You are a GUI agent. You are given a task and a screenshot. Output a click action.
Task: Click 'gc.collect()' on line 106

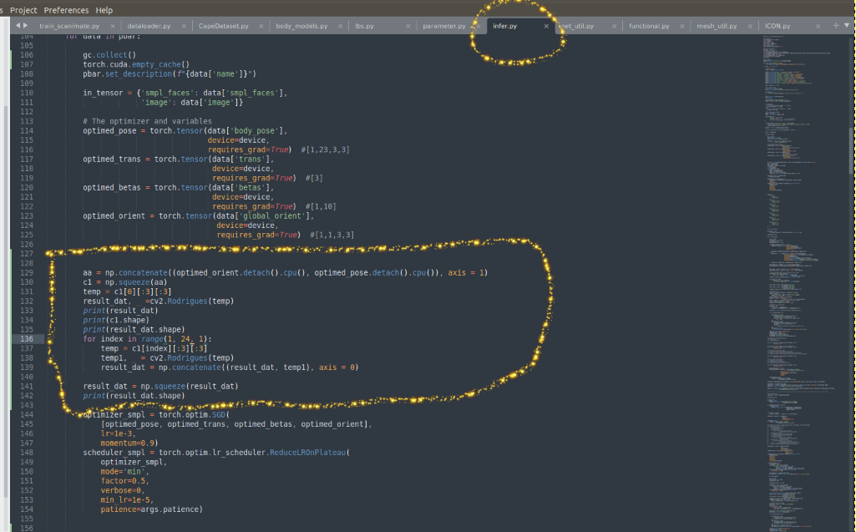pos(109,54)
